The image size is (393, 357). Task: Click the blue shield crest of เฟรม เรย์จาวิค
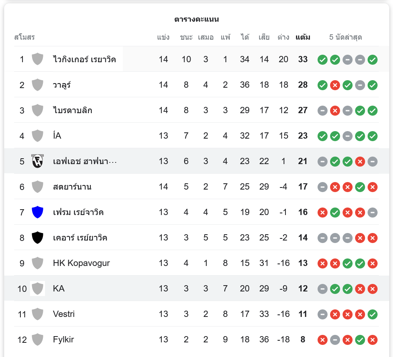click(38, 212)
